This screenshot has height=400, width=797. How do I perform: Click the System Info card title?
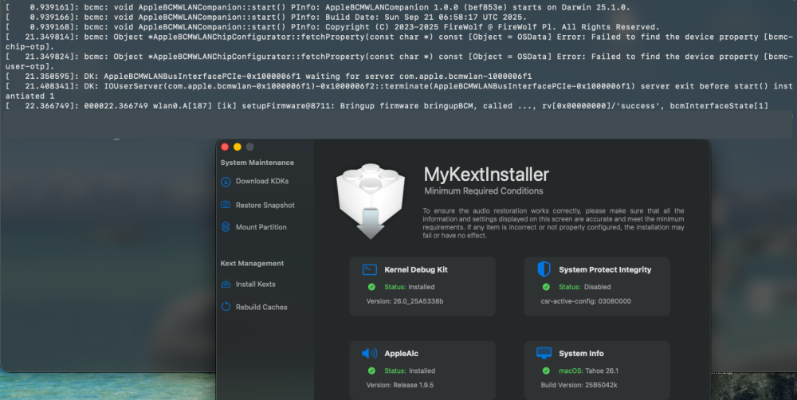point(581,354)
